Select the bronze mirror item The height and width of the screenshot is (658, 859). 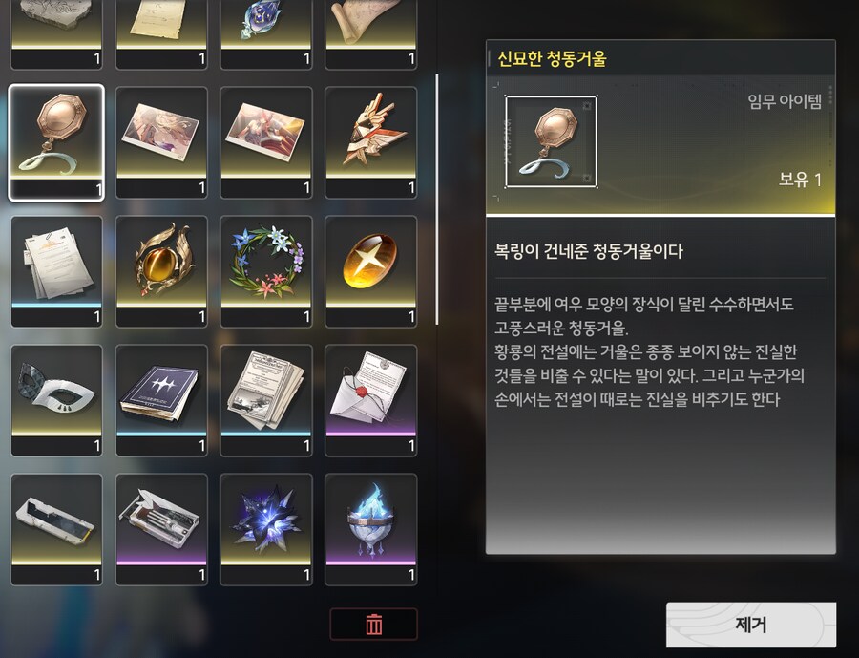(x=56, y=142)
